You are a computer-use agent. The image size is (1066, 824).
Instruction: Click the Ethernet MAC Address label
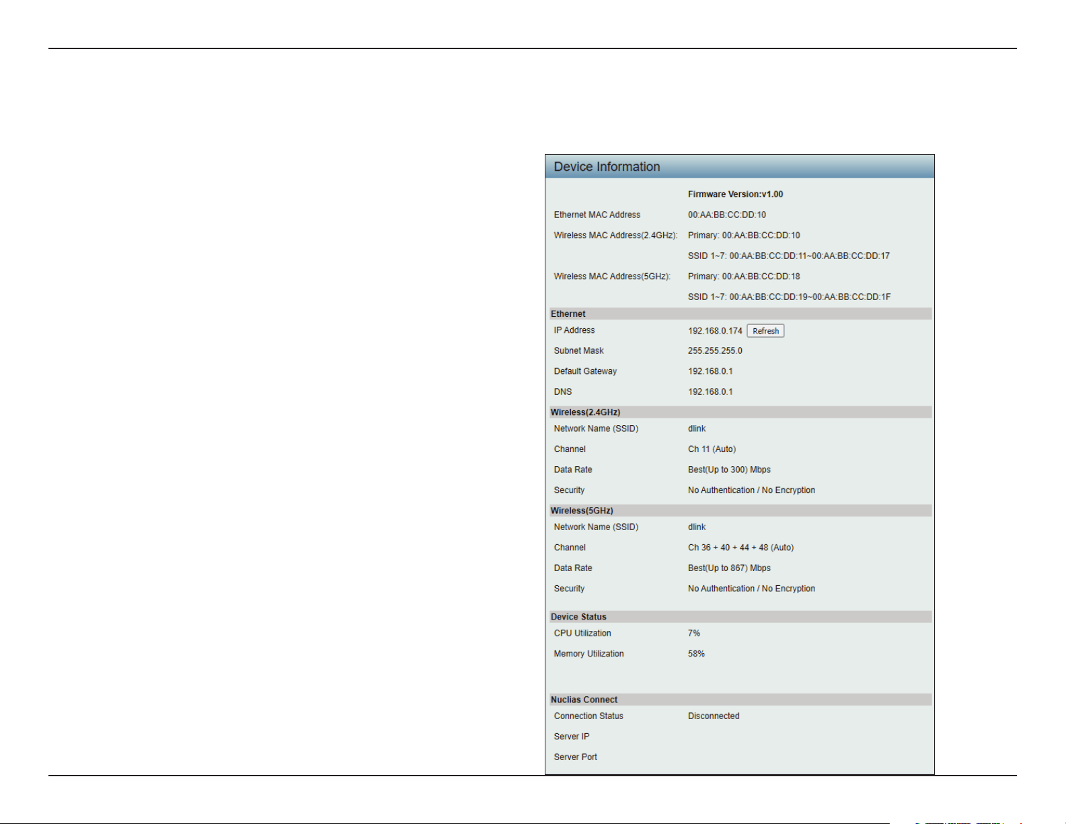(x=597, y=215)
